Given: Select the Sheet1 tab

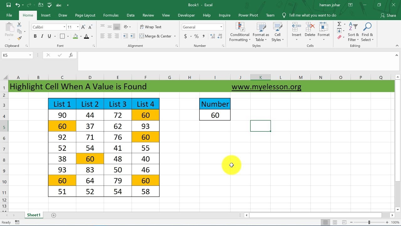Looking at the screenshot, I should (34, 215).
